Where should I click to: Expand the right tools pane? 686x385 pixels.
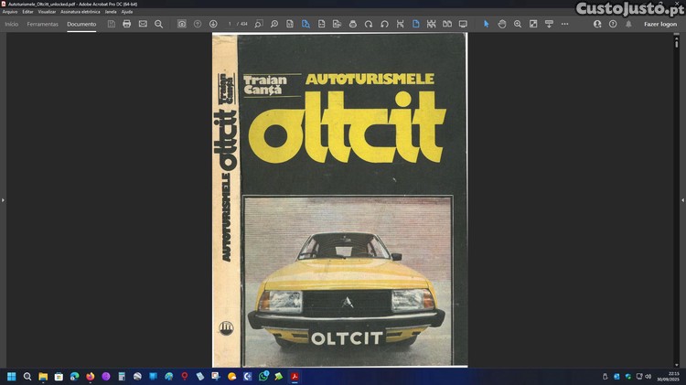[x=682, y=199]
